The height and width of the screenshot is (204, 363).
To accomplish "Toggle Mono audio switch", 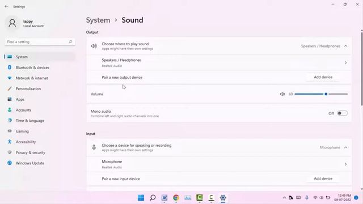I will [x=342, y=113].
